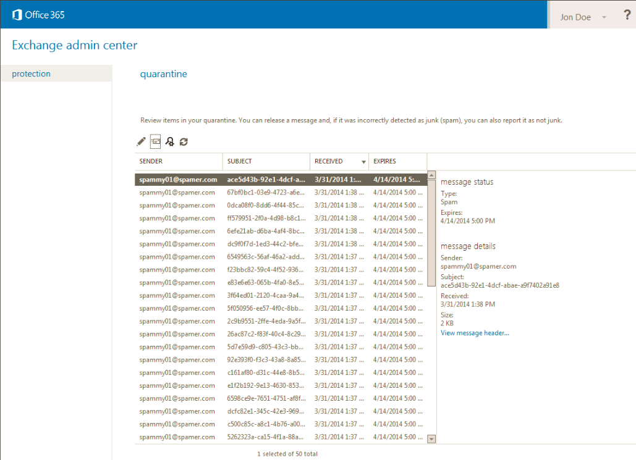Screen dimensions: 636x460
Task: Refresh the quarantine list
Action: coord(184,141)
